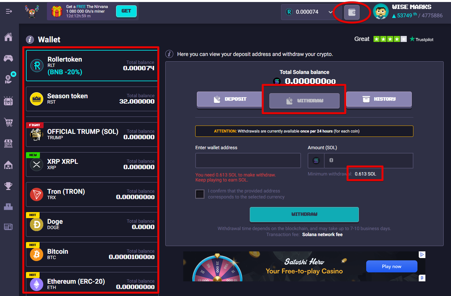Open the rank podium sidebar icon
This screenshot has width=451, height=296.
tap(8, 207)
